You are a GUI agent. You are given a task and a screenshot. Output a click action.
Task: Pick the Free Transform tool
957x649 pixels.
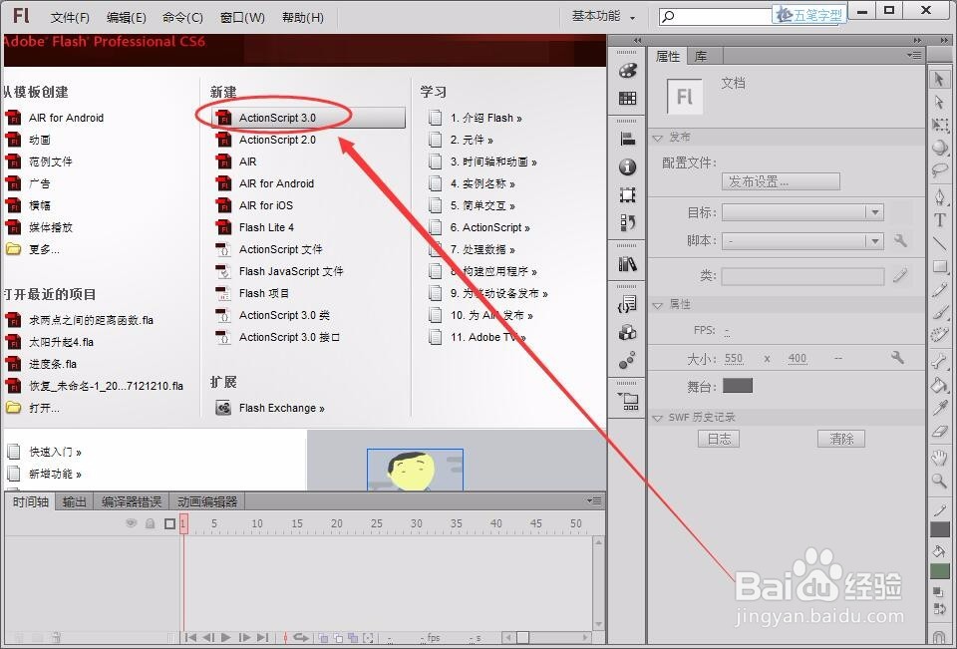[939, 126]
